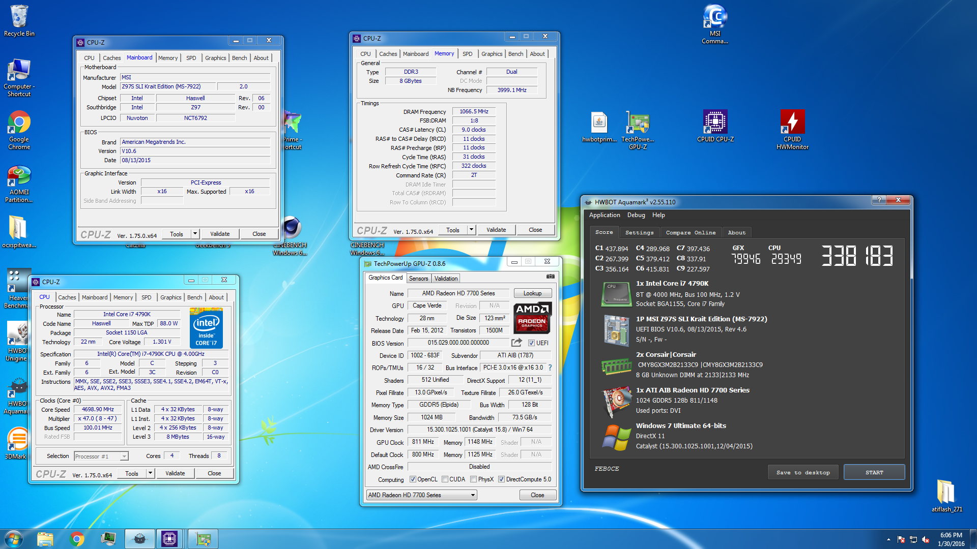Launch TechPowerUp GPU-Z desktop shortcut
This screenshot has height=549, width=977.
pos(638,130)
